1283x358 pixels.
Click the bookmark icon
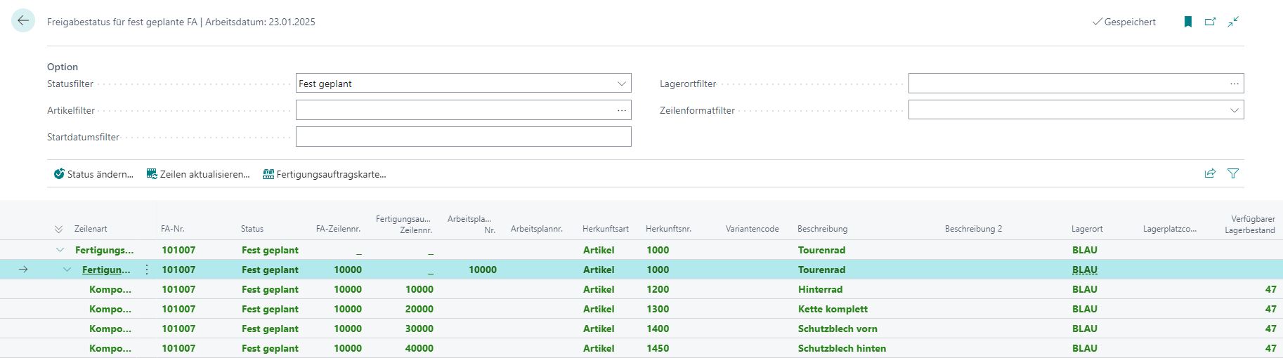tap(1188, 22)
